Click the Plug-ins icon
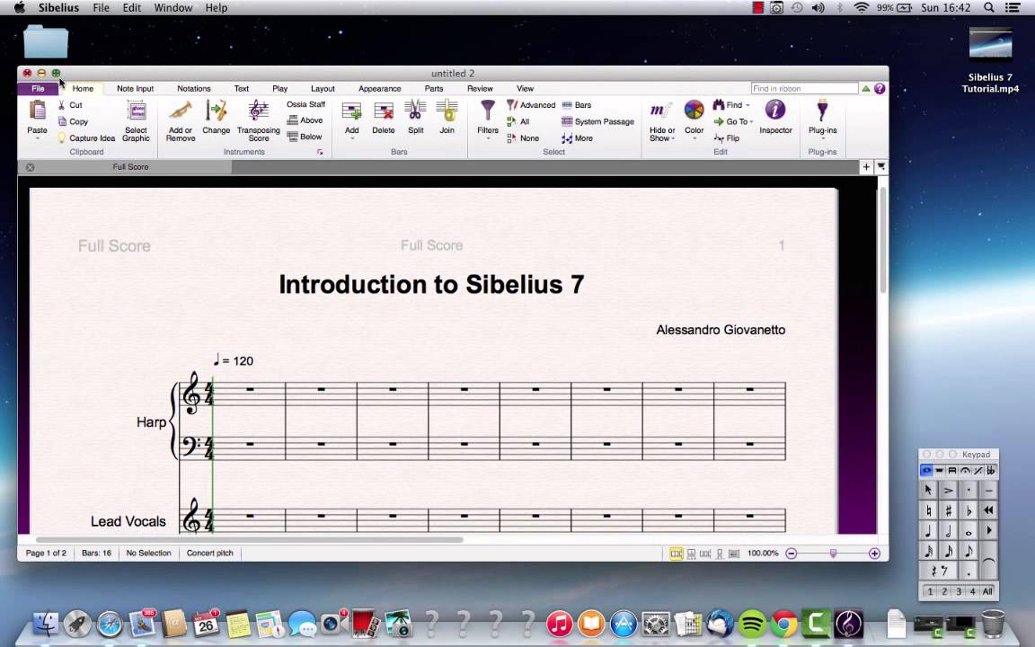The width and height of the screenshot is (1035, 647). click(x=822, y=111)
